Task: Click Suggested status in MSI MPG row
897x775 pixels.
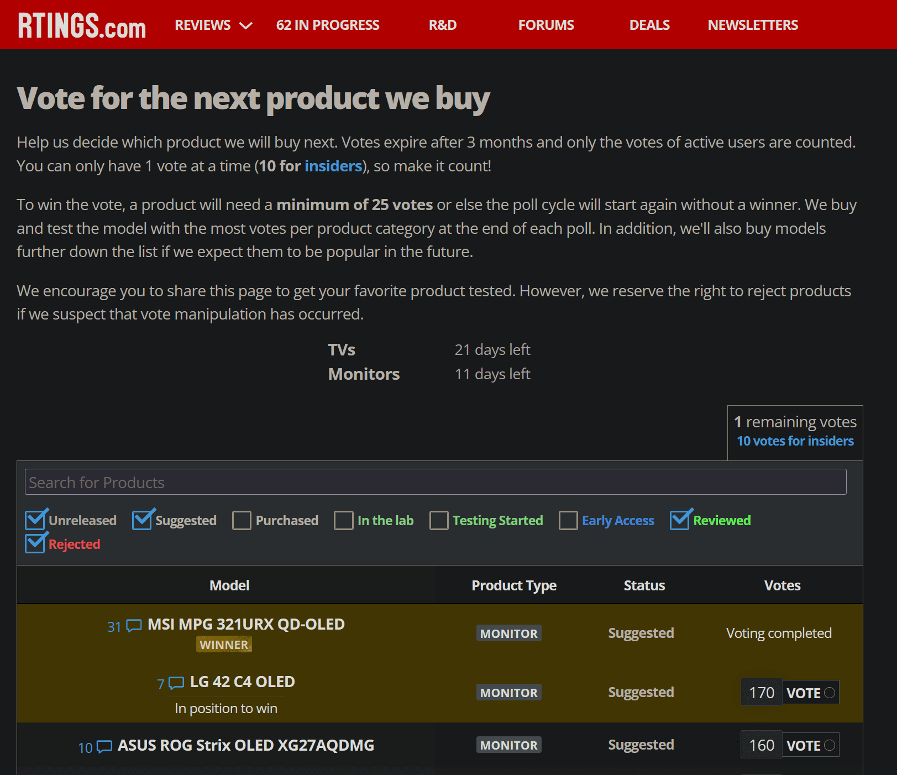Action: tap(641, 633)
